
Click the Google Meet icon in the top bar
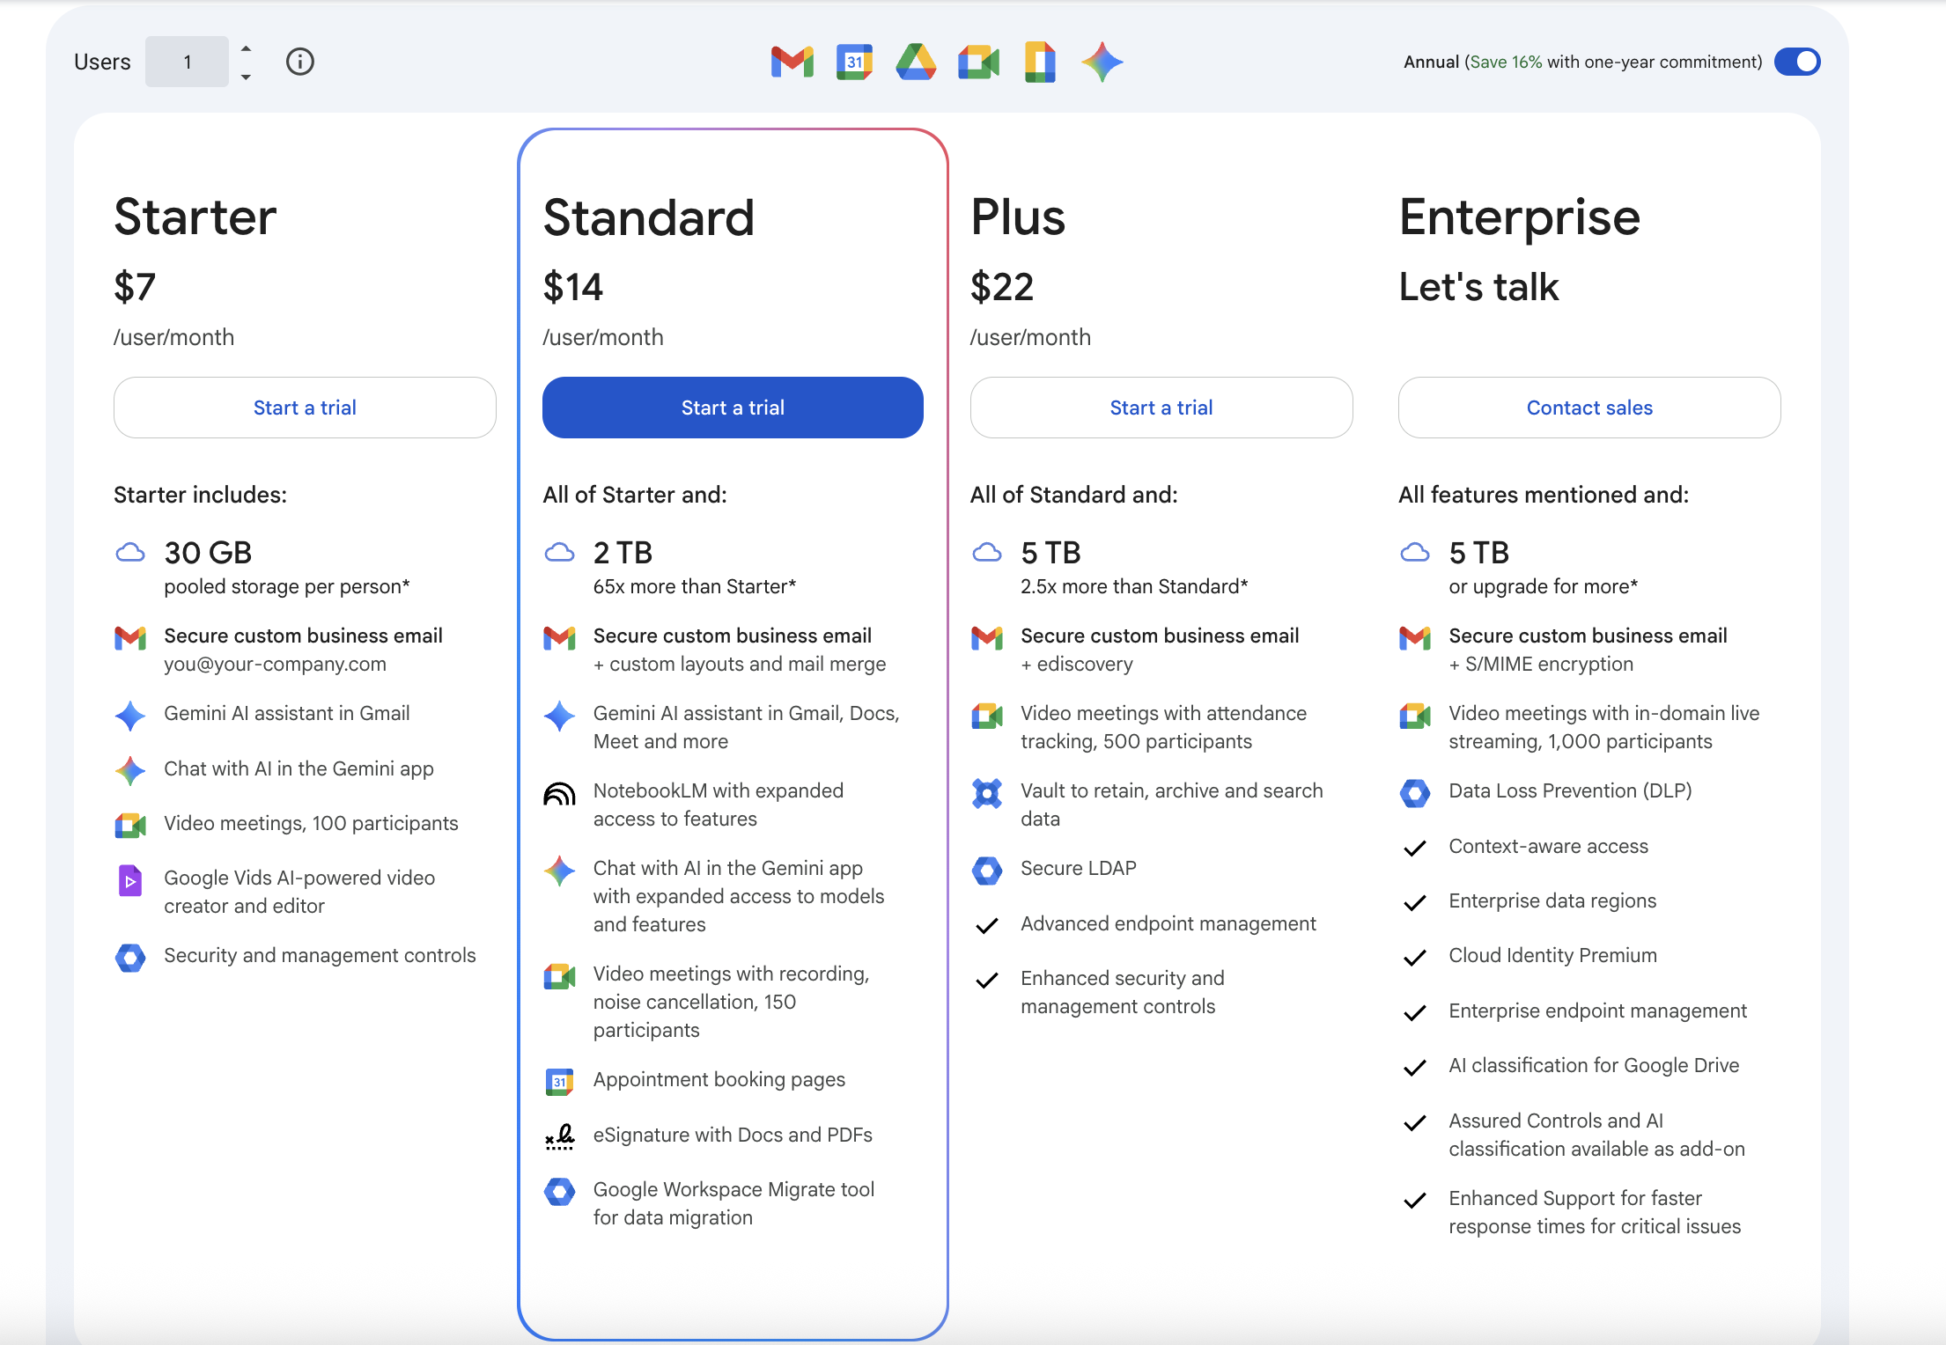(x=978, y=62)
